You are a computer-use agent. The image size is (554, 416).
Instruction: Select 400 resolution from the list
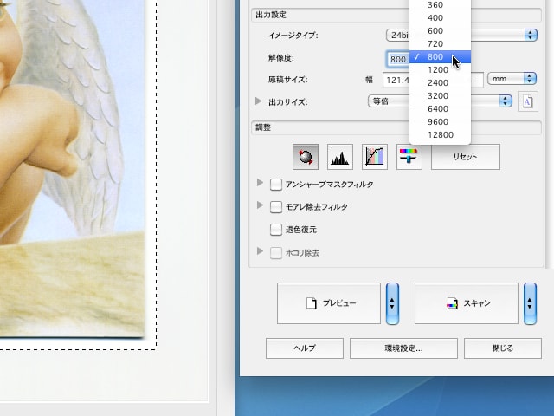click(x=440, y=17)
